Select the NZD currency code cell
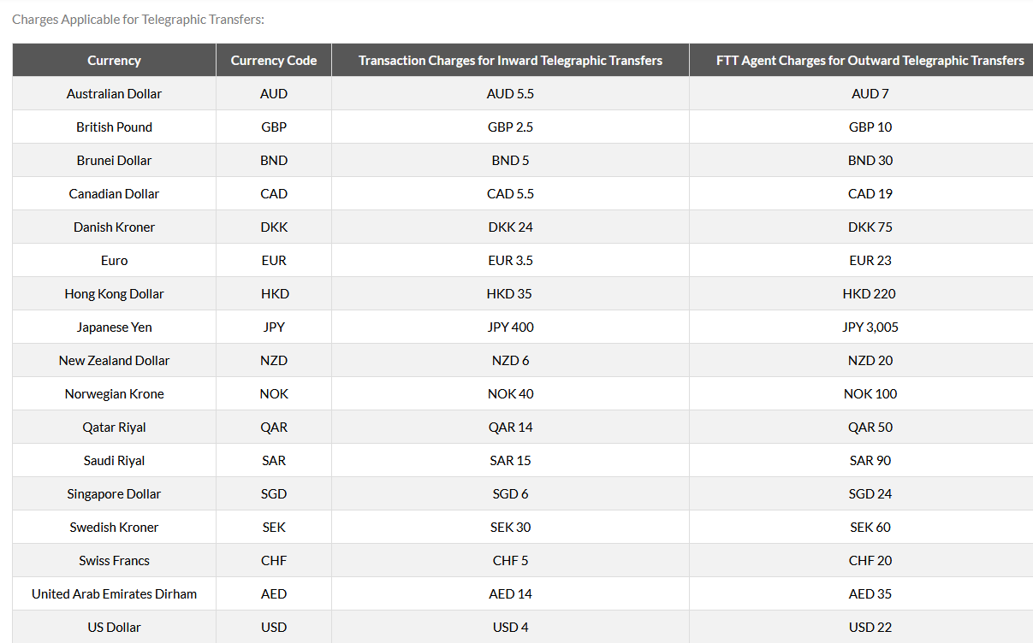This screenshot has width=1033, height=643. [274, 361]
